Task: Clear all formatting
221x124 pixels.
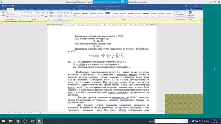Action: tap(48, 13)
